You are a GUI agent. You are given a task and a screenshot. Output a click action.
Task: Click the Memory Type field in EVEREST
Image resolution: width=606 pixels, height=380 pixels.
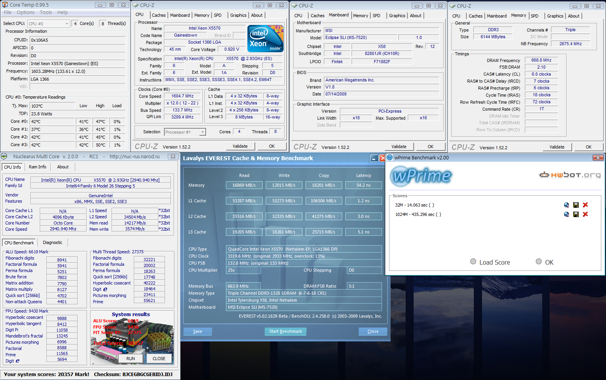304,293
